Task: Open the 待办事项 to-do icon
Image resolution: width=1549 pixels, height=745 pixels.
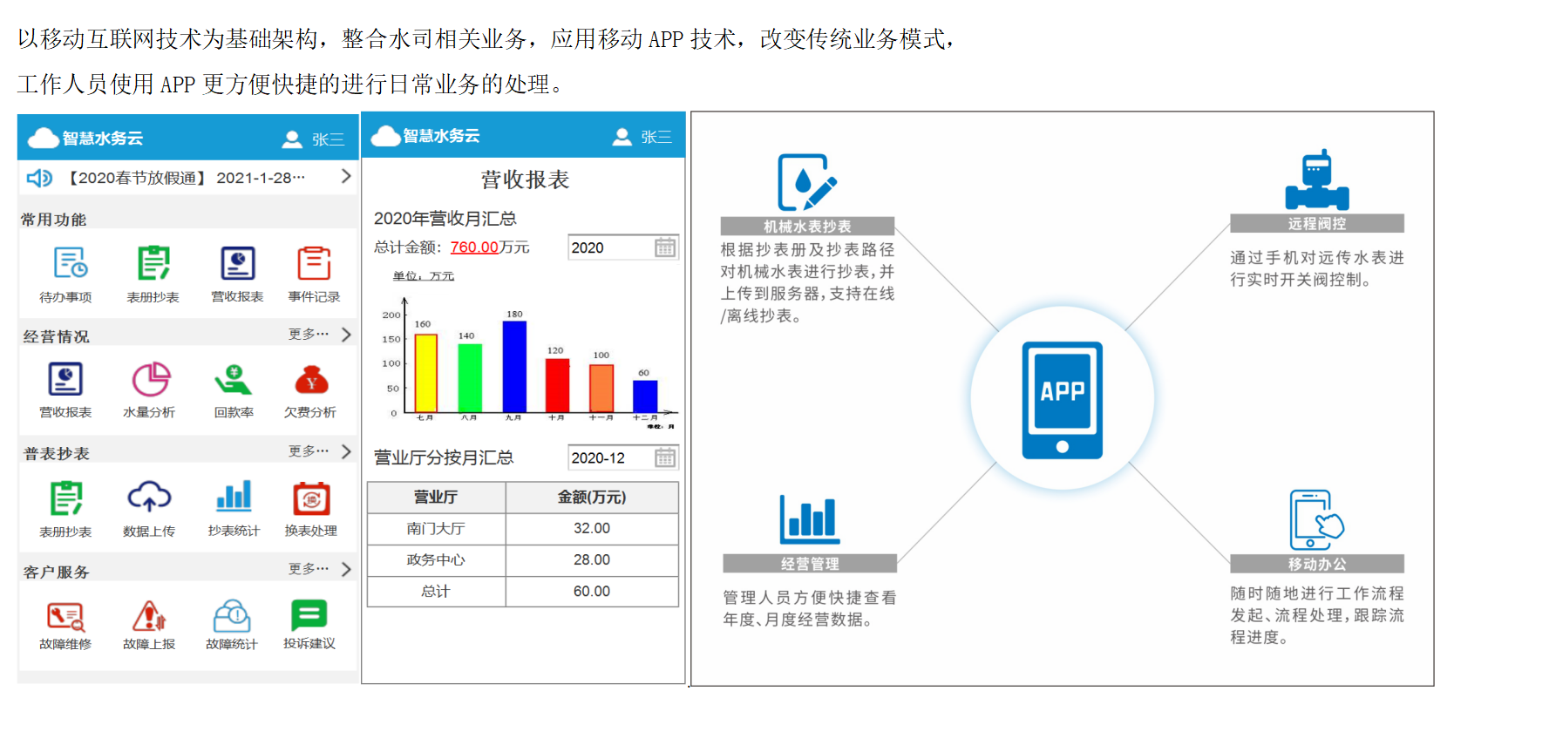Action: pyautogui.click(x=69, y=264)
